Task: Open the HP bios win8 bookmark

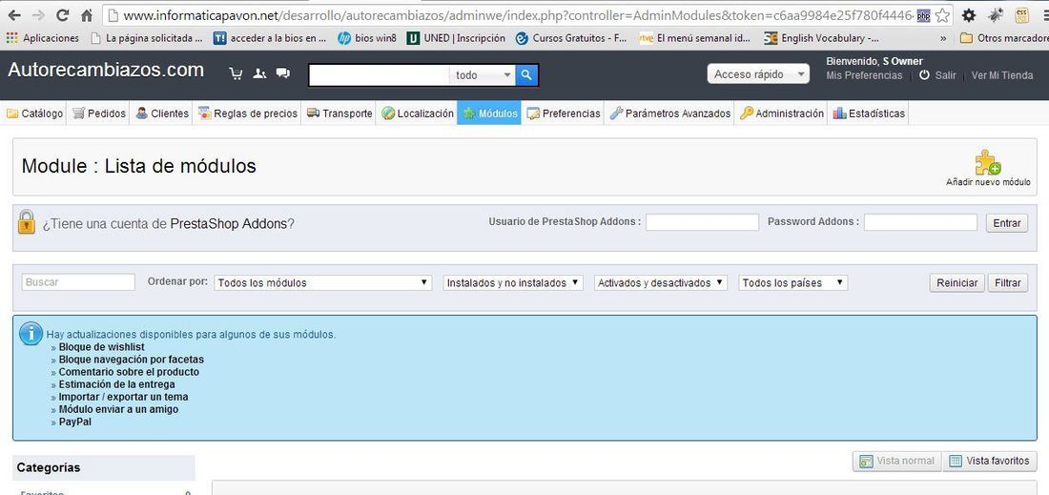Action: (x=367, y=38)
